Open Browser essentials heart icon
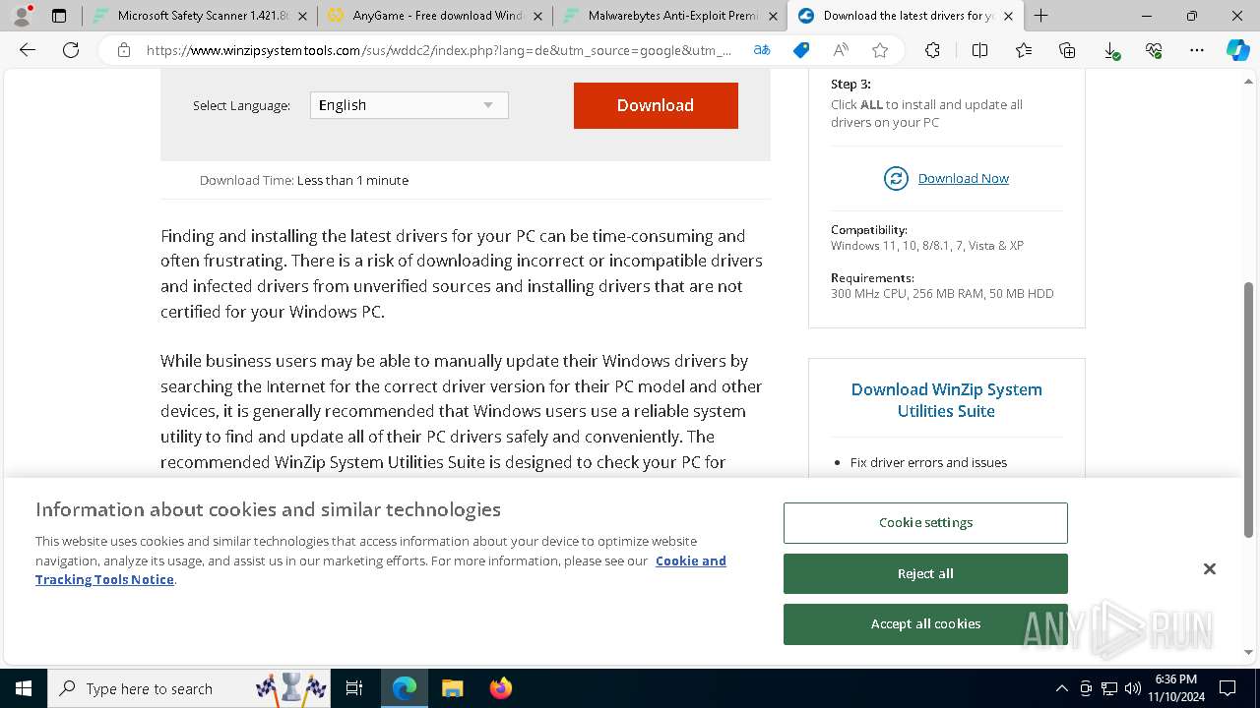 pos(1154,50)
